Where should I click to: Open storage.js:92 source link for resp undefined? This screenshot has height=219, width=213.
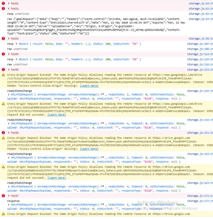(201, 14)
